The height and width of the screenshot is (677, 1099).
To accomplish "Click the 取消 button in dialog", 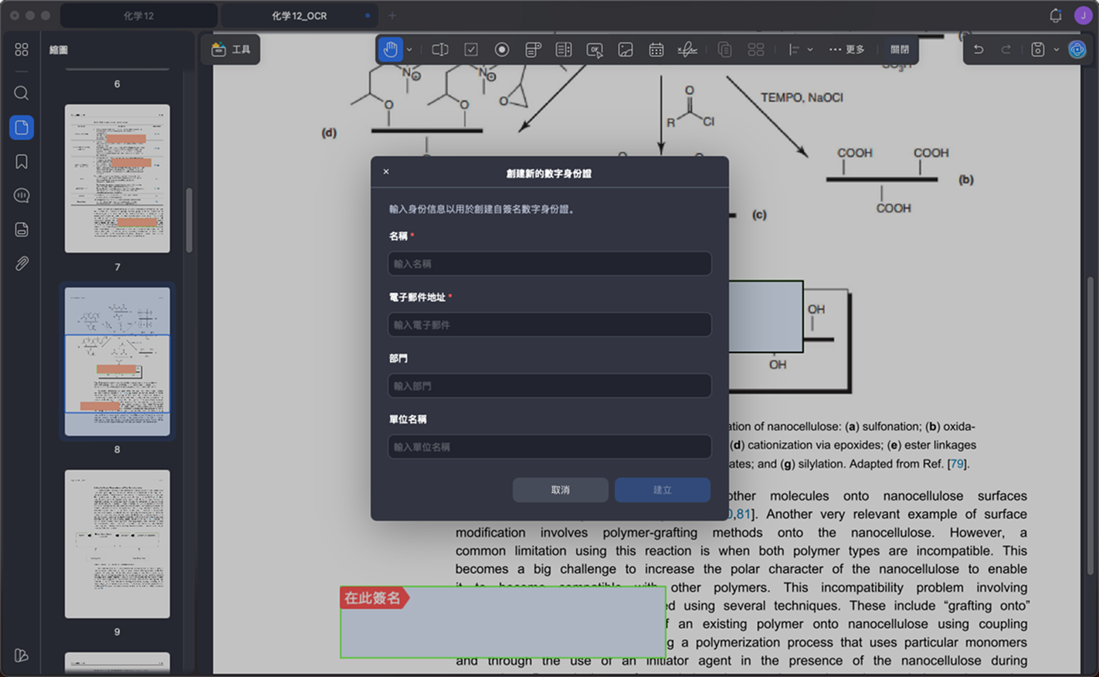I will tap(560, 490).
